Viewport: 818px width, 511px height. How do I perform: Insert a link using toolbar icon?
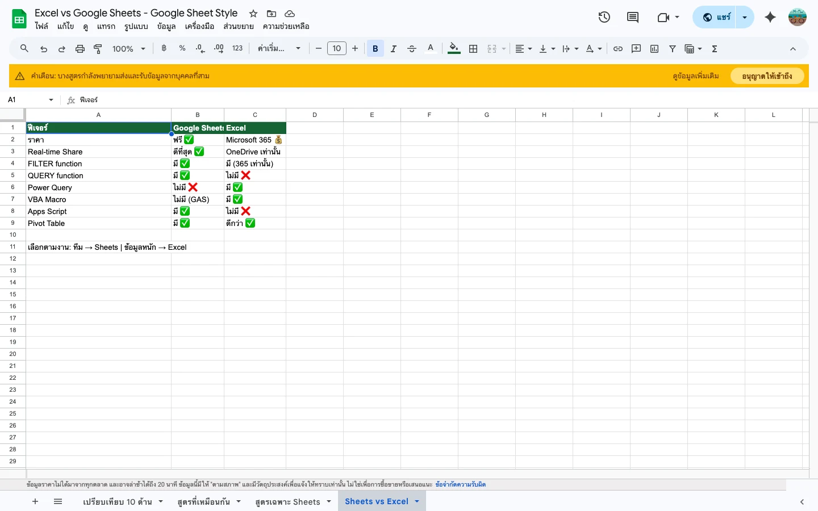click(x=618, y=48)
